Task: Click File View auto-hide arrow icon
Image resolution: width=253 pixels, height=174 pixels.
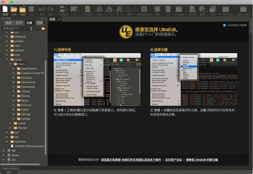Action: click(x=42, y=18)
